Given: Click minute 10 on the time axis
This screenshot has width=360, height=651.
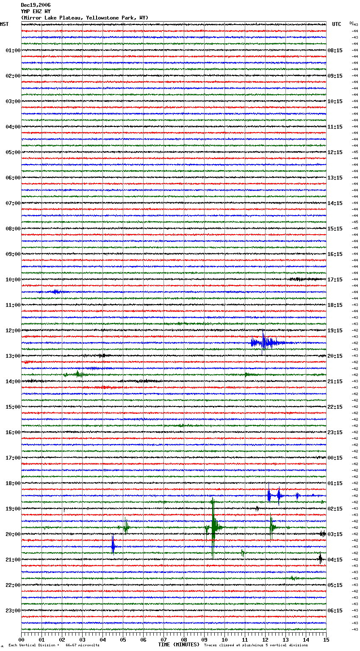Looking at the screenshot, I should (224, 640).
